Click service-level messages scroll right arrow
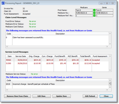119x104 pixels. coord(107,90)
